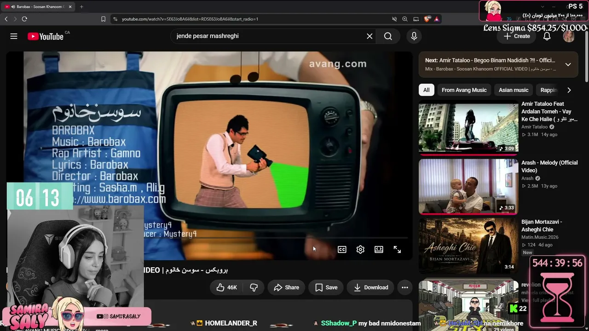589x331 pixels.
Task: Open the zoom magnifier in the address bar
Action: point(405,19)
